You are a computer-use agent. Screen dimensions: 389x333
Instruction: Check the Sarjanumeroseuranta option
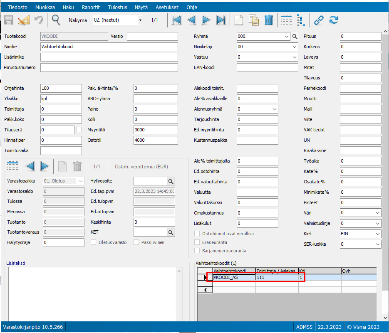pos(198,250)
